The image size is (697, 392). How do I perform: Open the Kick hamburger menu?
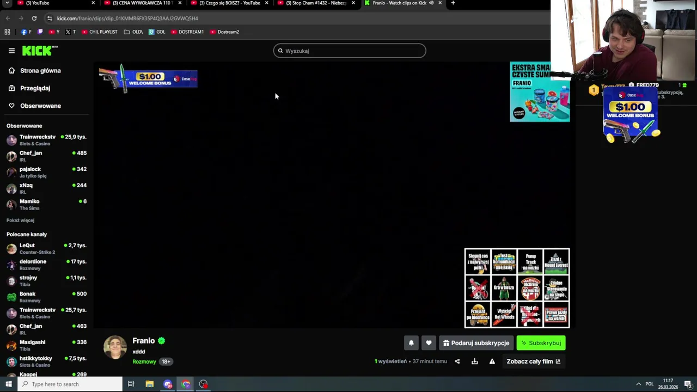(11, 51)
